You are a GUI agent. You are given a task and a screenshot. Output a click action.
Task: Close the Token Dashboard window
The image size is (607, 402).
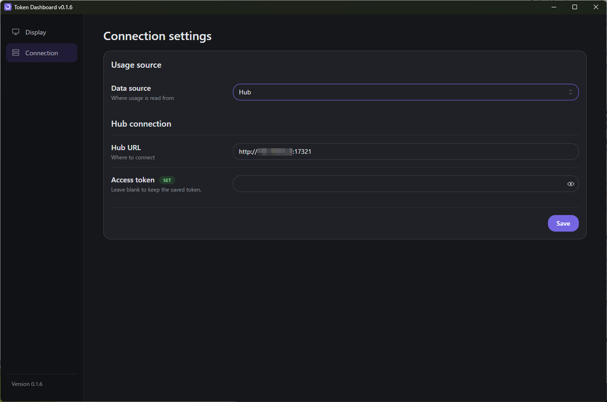click(x=595, y=7)
